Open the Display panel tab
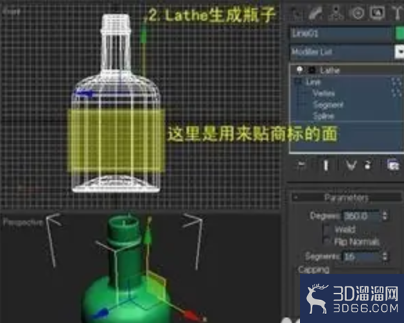 tap(377, 13)
